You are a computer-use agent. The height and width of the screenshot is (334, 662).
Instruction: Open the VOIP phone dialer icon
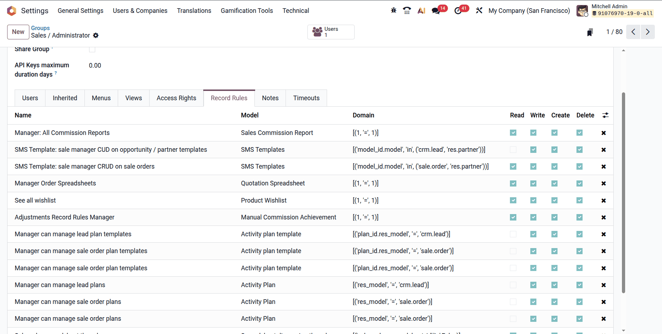point(407,10)
